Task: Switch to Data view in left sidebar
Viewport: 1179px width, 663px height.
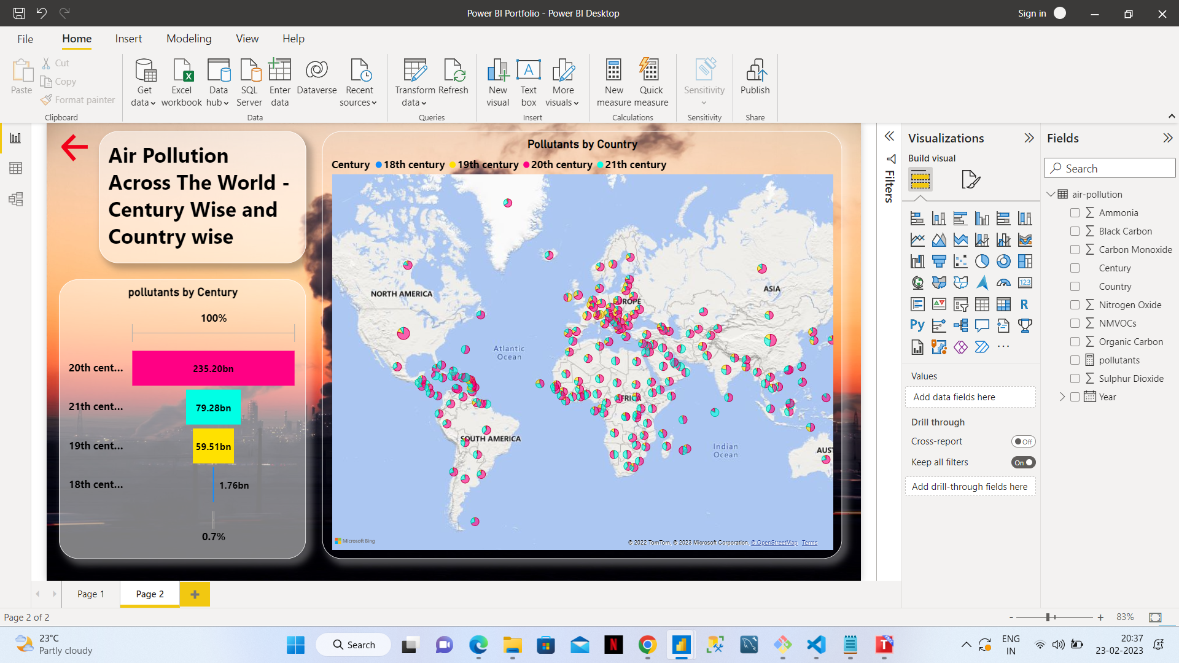Action: click(15, 168)
